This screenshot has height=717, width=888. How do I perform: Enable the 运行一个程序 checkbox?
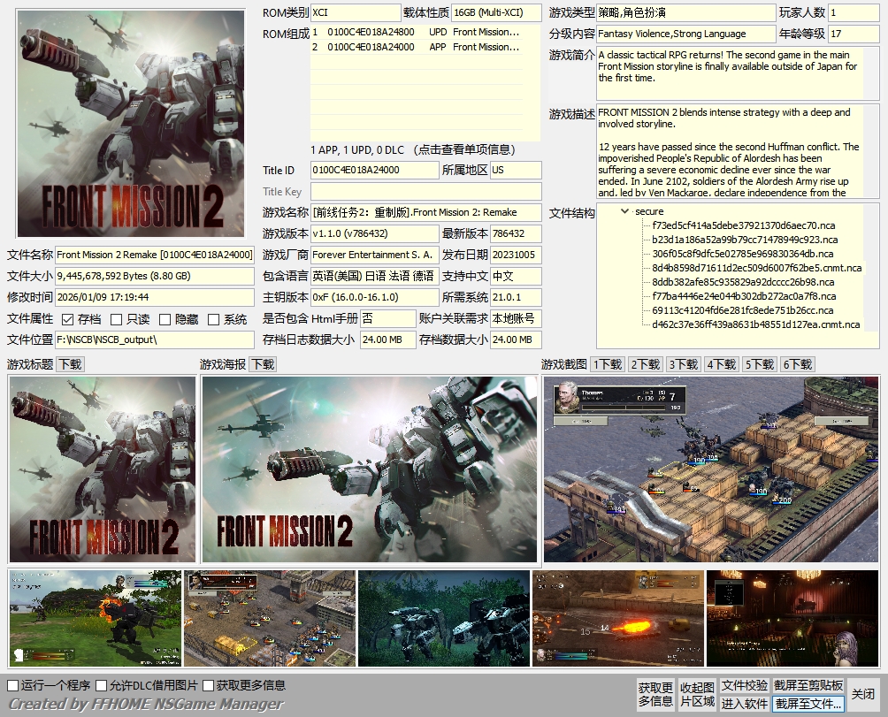click(13, 685)
